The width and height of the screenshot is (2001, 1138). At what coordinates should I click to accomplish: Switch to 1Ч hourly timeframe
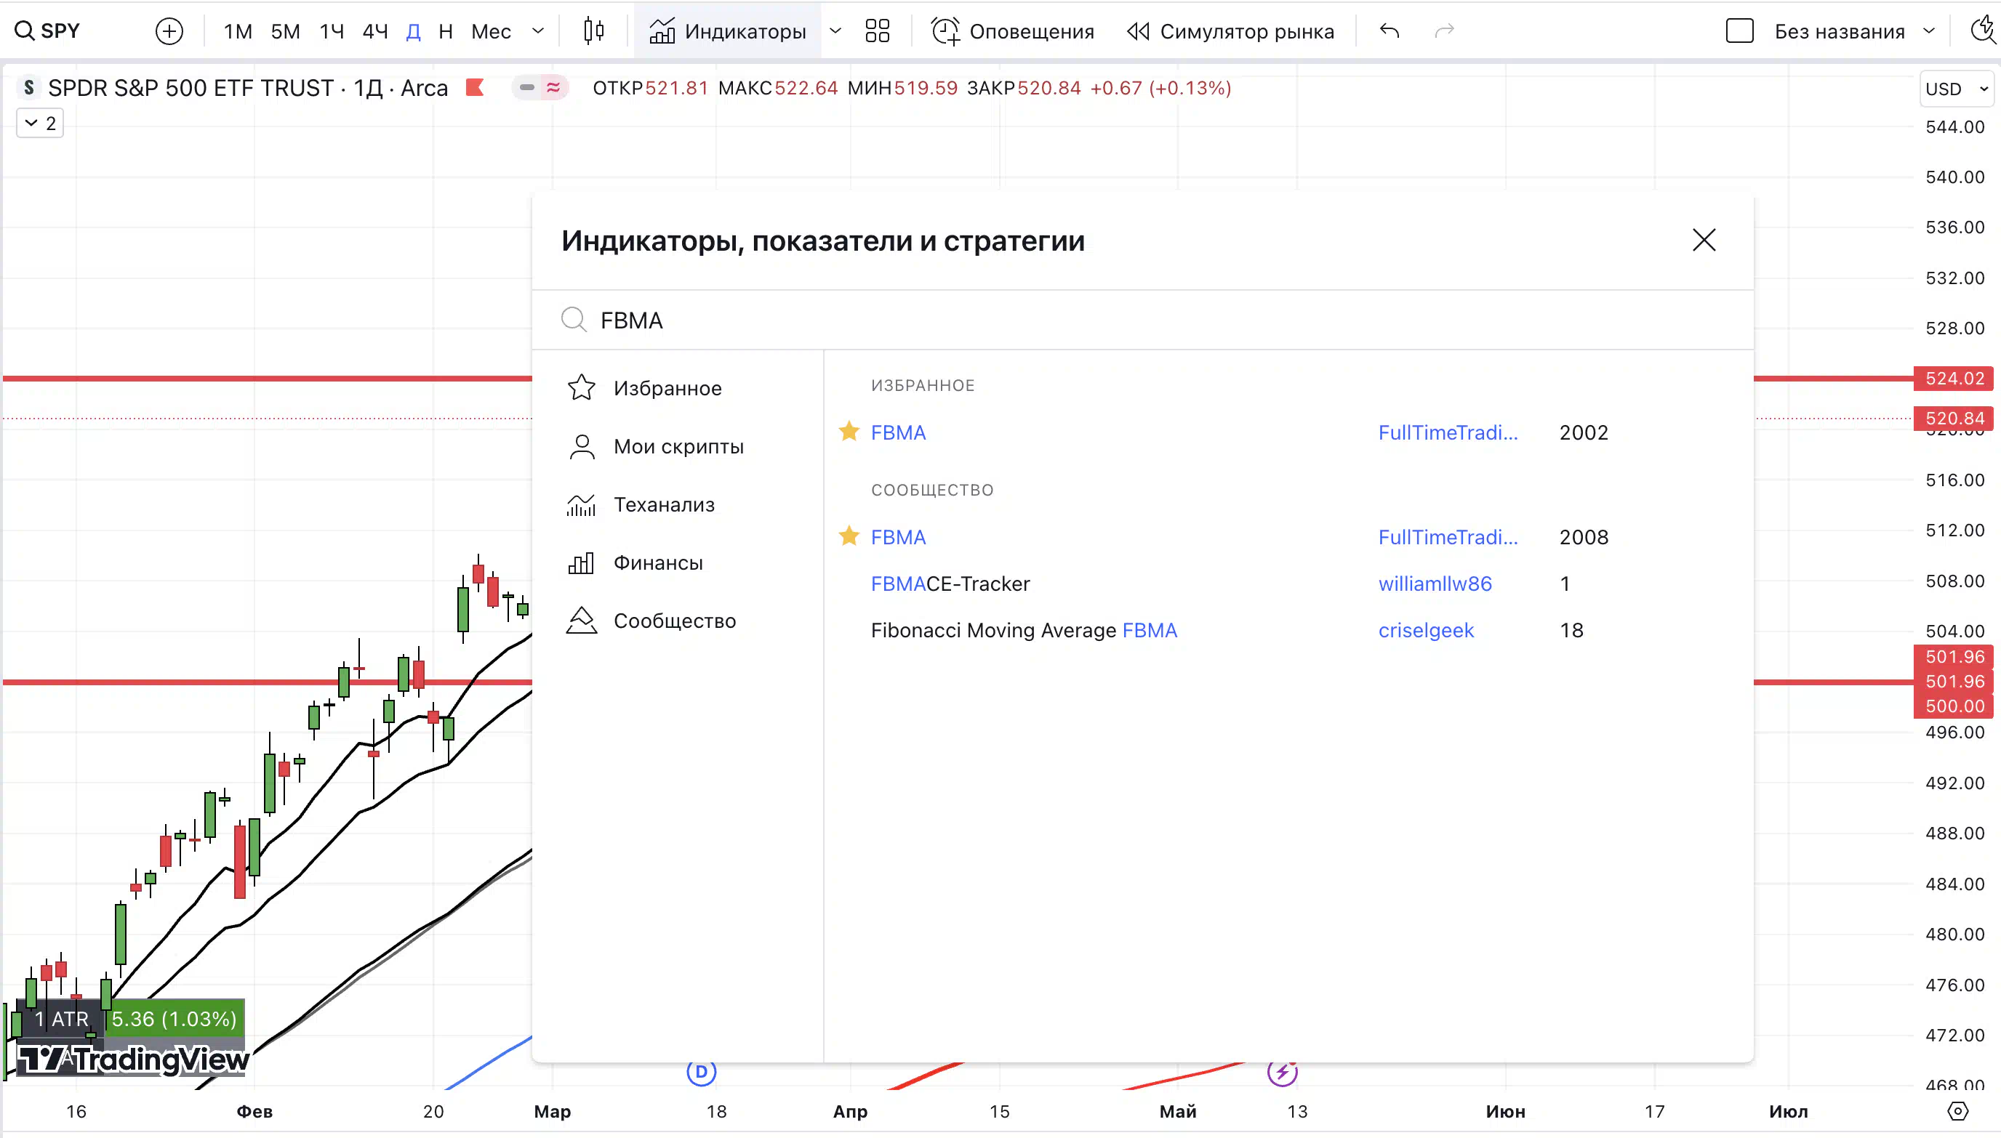(332, 31)
